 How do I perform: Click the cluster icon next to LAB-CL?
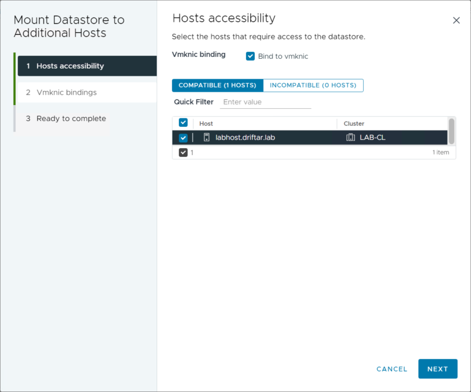point(350,138)
